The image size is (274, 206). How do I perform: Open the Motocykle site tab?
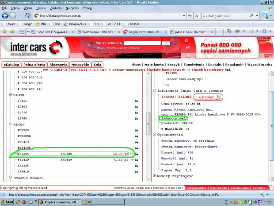[80, 65]
